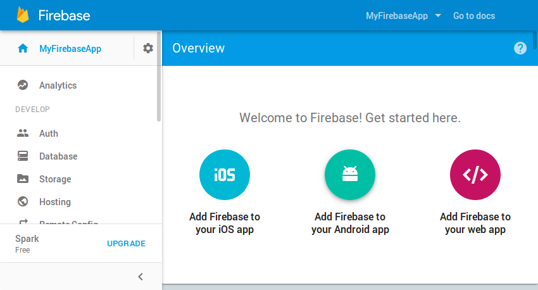Click the Android robot circle icon

pyautogui.click(x=350, y=175)
